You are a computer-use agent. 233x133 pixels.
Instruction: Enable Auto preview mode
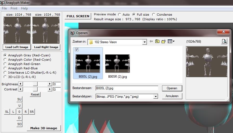tap(119, 15)
